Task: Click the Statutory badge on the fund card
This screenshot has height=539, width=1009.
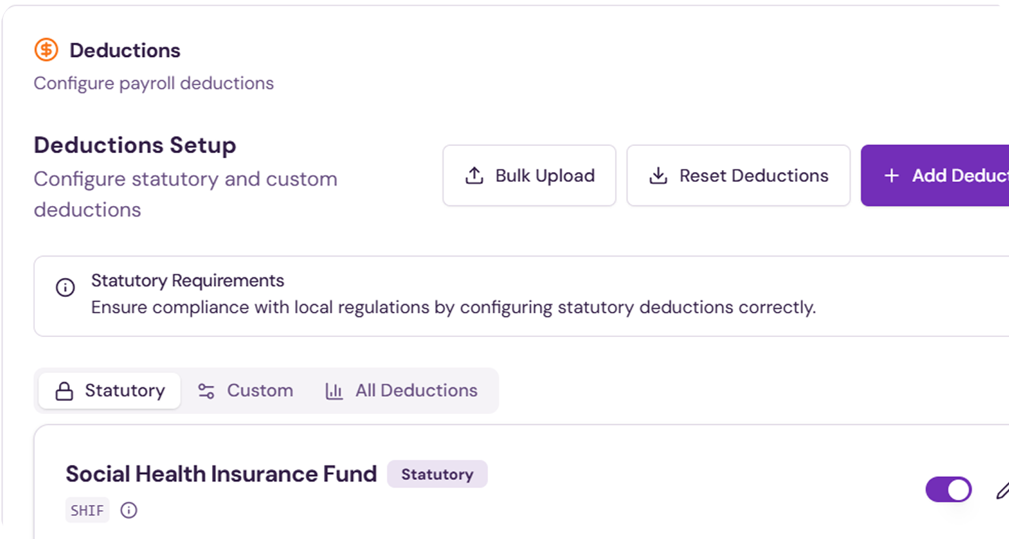Action: [x=437, y=474]
